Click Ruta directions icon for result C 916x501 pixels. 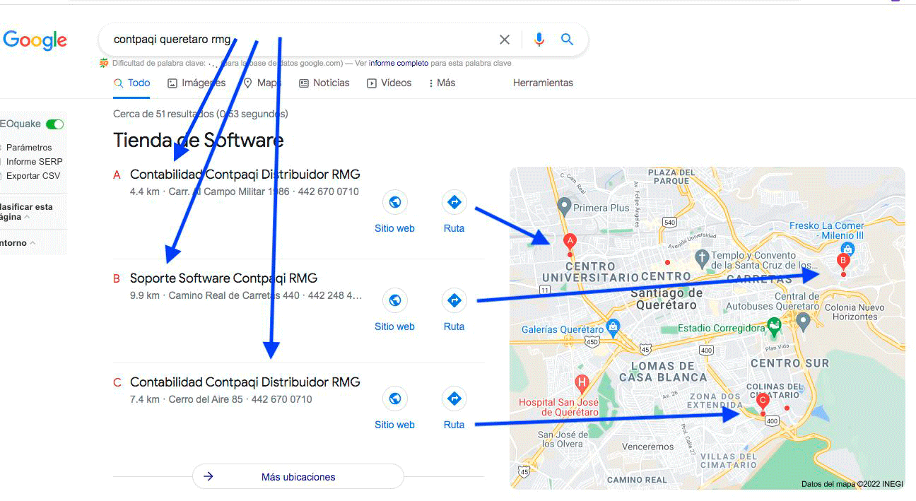(454, 399)
